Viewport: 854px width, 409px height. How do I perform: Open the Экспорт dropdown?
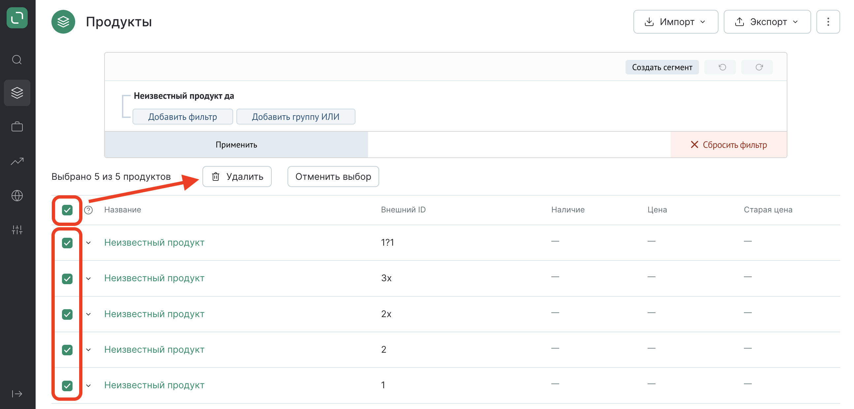click(x=767, y=22)
